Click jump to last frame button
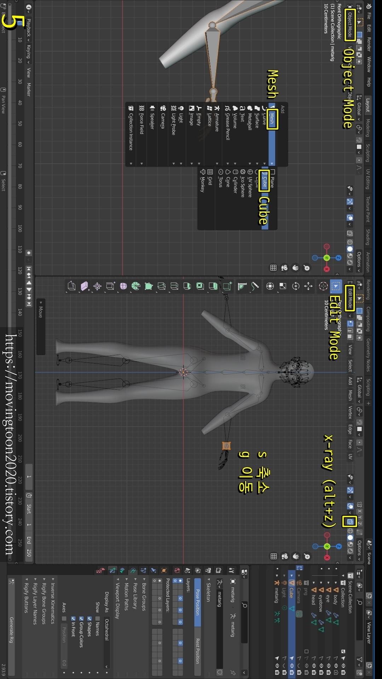 click(x=29, y=304)
